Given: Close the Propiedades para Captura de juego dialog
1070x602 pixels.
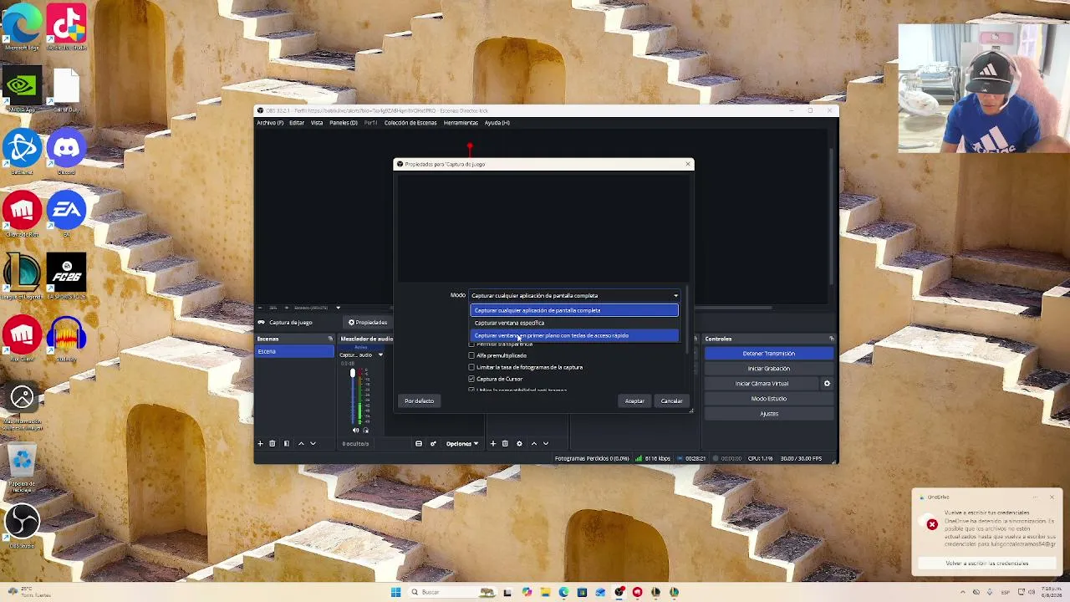Looking at the screenshot, I should coord(688,164).
